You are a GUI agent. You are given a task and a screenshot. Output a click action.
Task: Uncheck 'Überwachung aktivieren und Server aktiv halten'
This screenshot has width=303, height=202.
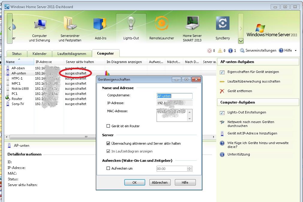[x=108, y=143]
